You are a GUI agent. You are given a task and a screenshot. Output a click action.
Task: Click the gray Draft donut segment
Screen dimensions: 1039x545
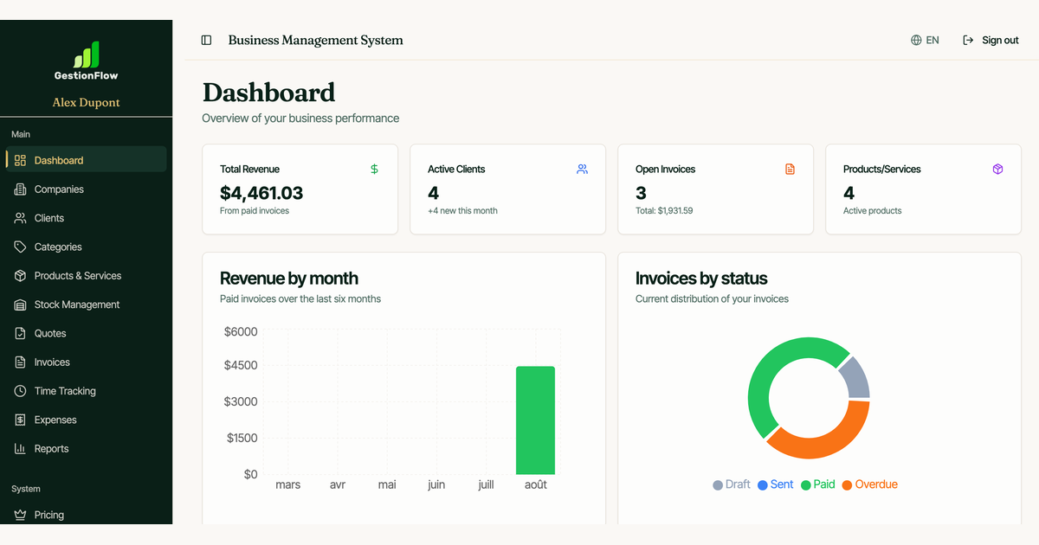click(x=855, y=377)
